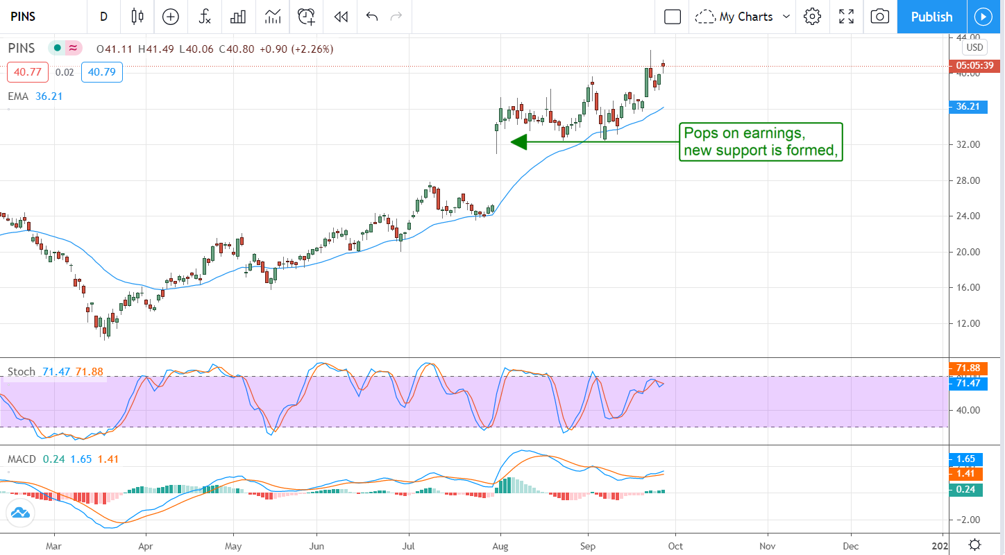Open the USD currency selector

974,47
